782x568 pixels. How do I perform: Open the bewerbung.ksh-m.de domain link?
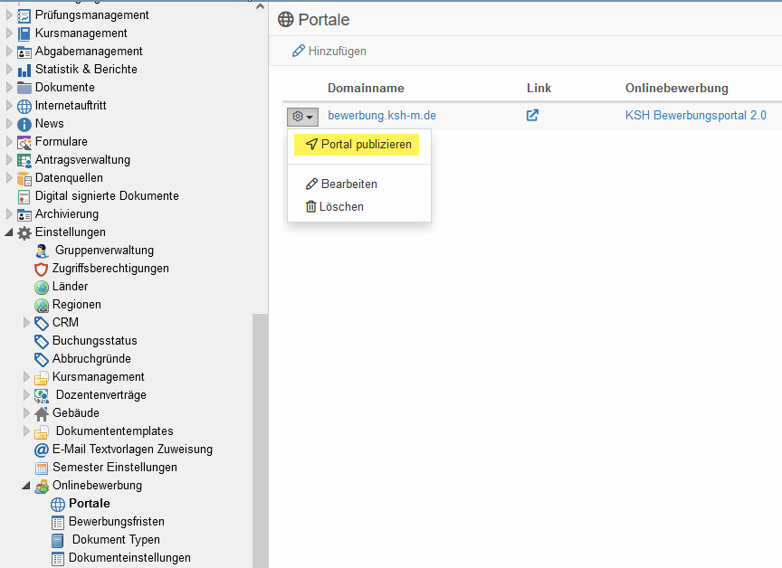[x=382, y=116]
